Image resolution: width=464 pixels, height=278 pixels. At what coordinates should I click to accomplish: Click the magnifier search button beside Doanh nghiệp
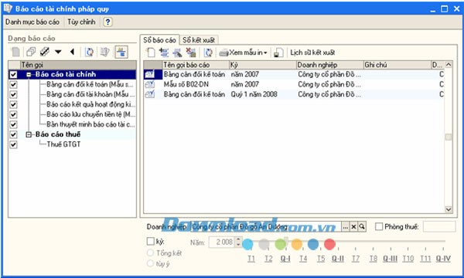(362, 227)
